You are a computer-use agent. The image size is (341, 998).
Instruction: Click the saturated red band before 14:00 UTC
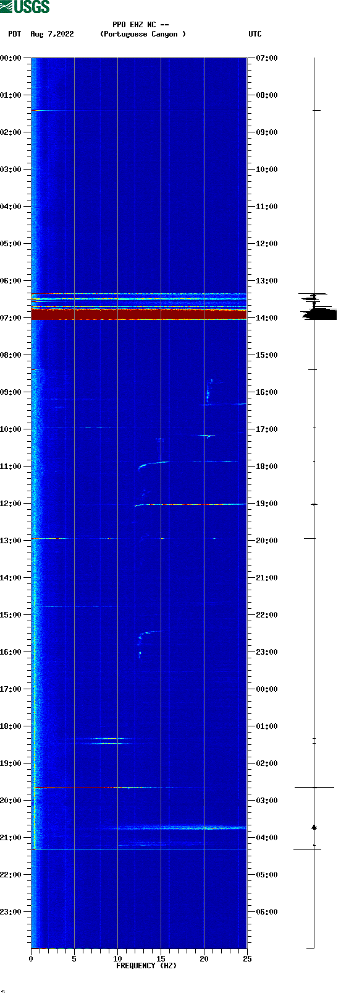pos(139,315)
